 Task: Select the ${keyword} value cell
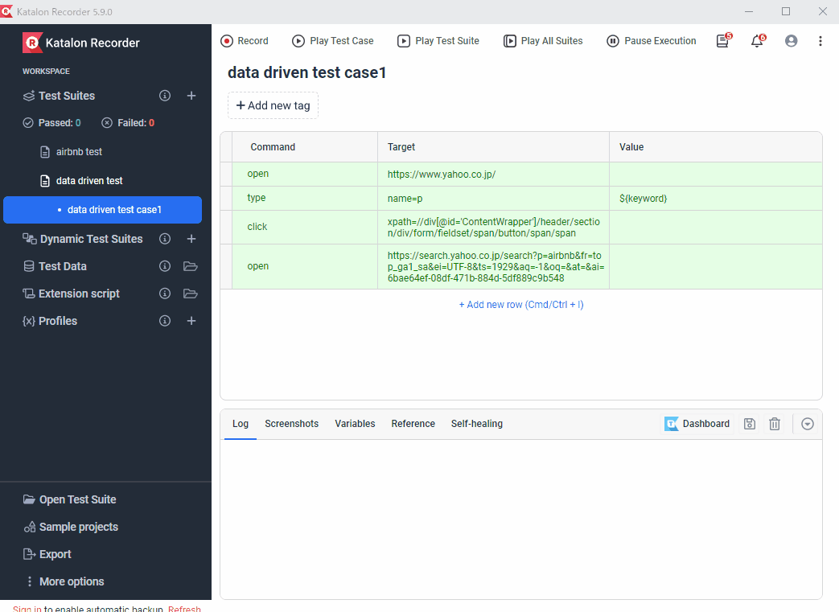715,198
